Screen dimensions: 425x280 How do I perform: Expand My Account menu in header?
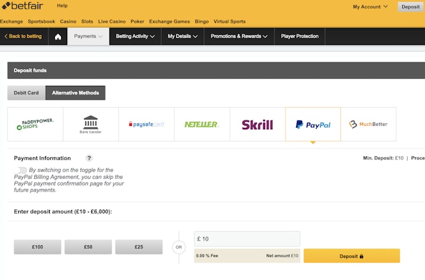click(370, 7)
